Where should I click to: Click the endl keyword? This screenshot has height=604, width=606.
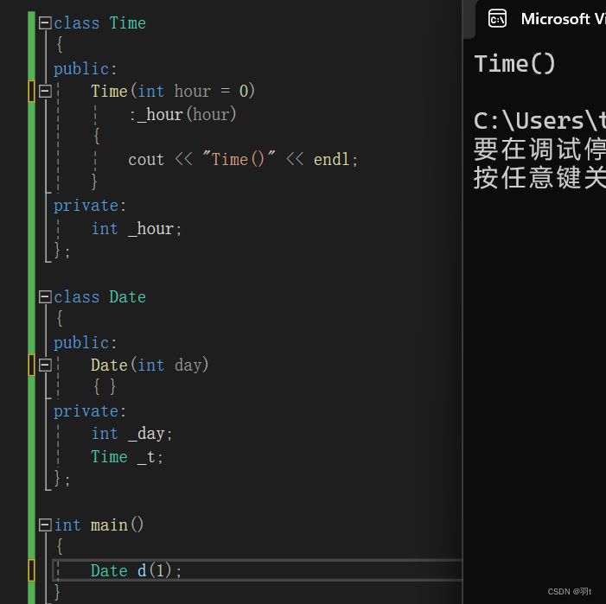pos(332,159)
